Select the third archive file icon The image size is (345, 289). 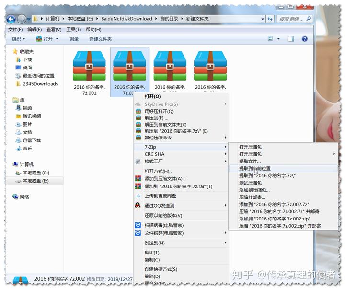[170, 66]
